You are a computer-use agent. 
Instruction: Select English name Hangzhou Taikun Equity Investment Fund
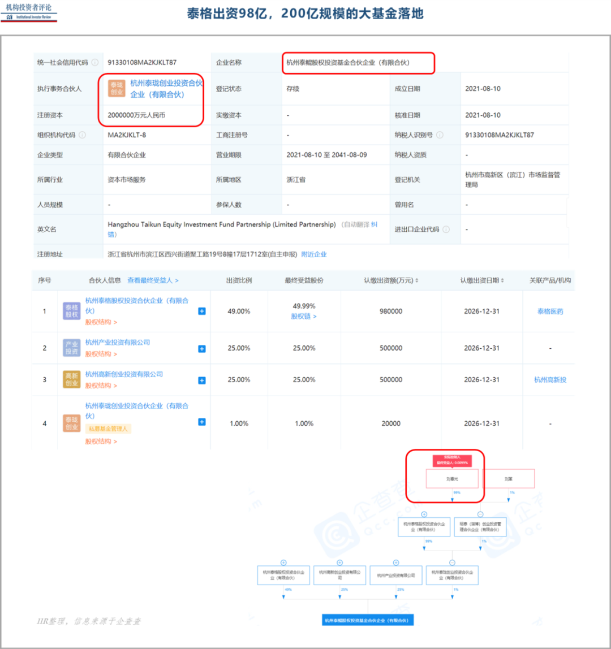222,224
